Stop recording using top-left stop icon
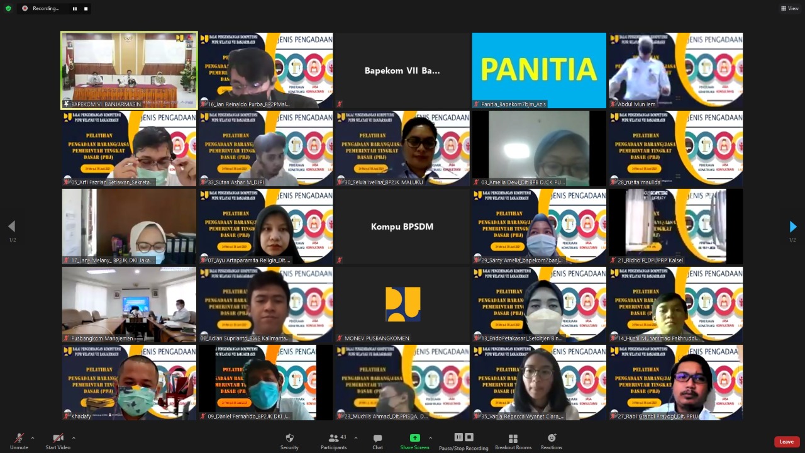Image resolution: width=805 pixels, height=453 pixels. (86, 8)
